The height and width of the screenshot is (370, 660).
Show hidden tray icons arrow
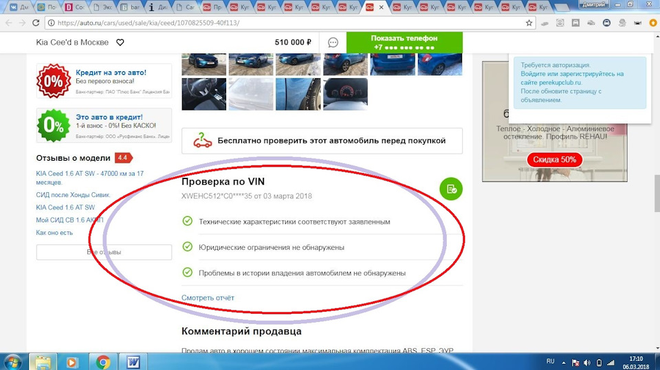tap(564, 362)
